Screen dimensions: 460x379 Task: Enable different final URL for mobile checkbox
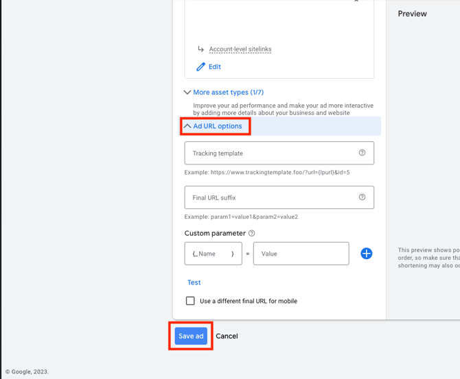tap(191, 301)
